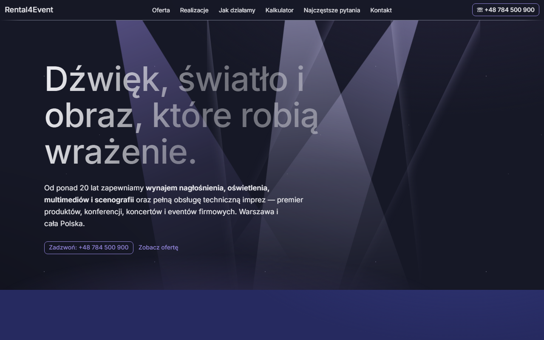The image size is (544, 340).
Task: Click the text cała Polska.
Action: click(65, 224)
